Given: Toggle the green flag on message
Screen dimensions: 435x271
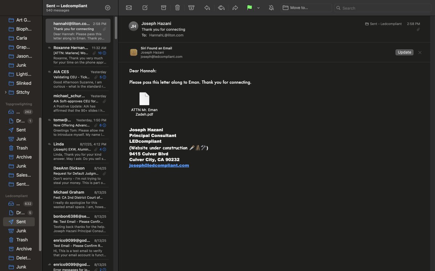Looking at the screenshot, I should click(x=249, y=8).
